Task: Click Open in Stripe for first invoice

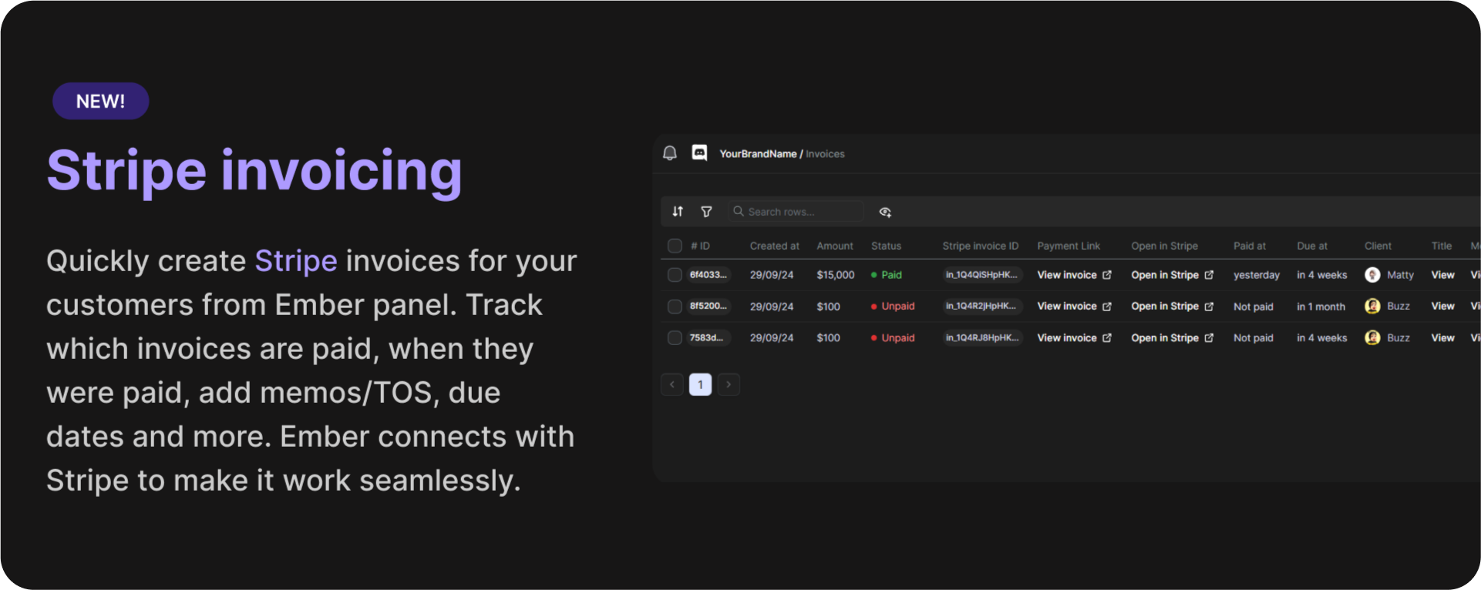Action: [1165, 275]
